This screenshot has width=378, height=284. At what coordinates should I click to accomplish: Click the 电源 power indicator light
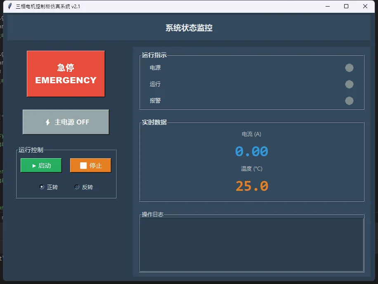(349, 68)
